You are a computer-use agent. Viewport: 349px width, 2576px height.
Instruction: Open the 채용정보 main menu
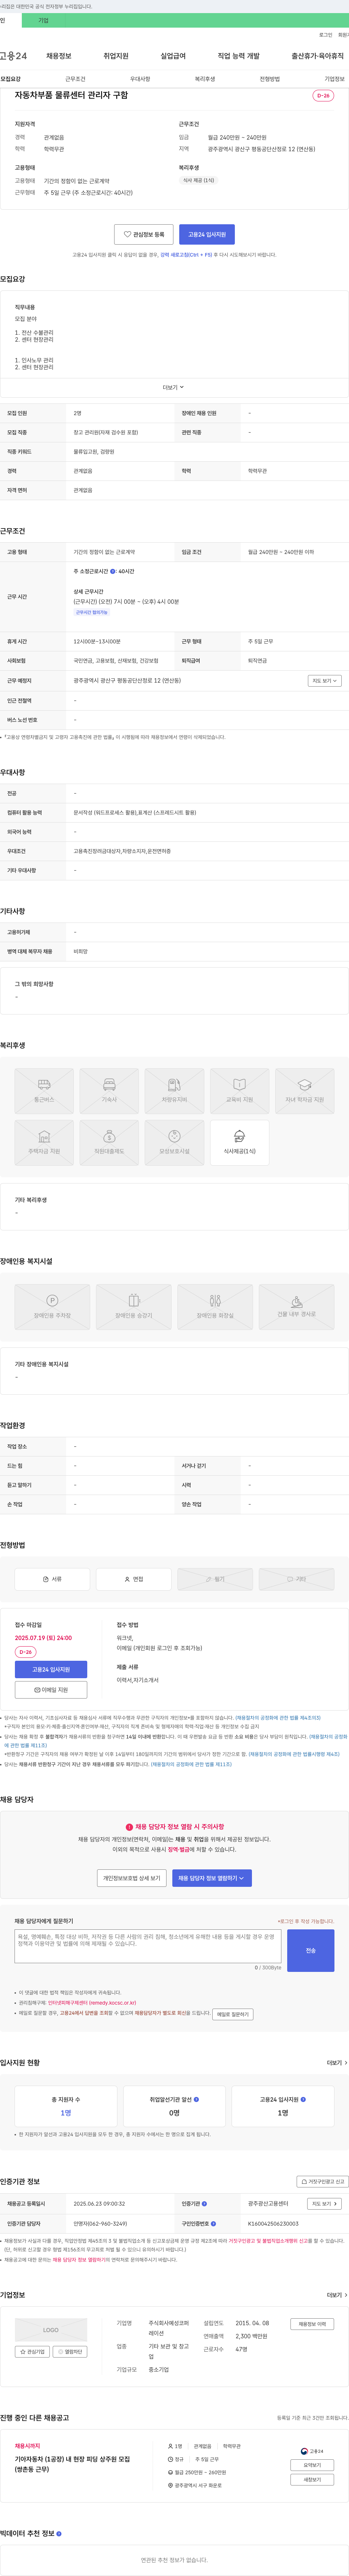[59, 56]
